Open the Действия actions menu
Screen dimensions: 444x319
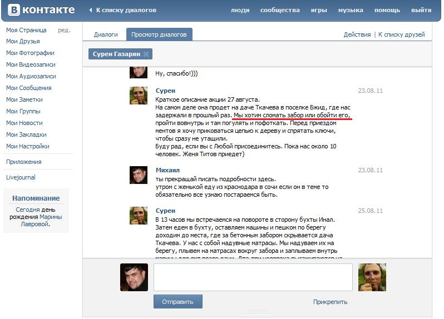[357, 34]
